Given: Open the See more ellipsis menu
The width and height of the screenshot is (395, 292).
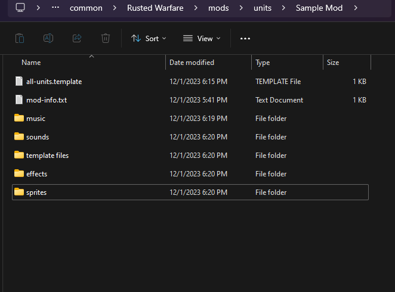Looking at the screenshot, I should [245, 38].
